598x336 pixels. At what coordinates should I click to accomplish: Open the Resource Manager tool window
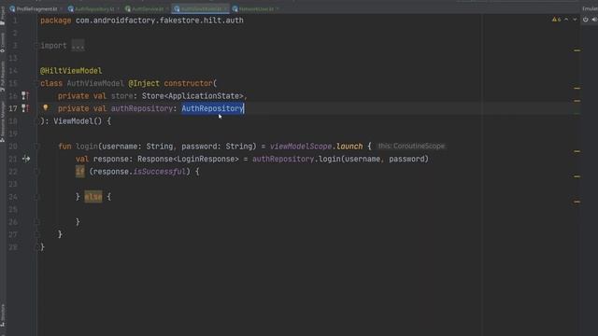[3, 121]
